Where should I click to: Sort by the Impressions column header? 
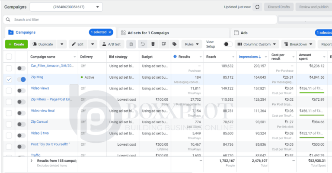[x=250, y=57]
